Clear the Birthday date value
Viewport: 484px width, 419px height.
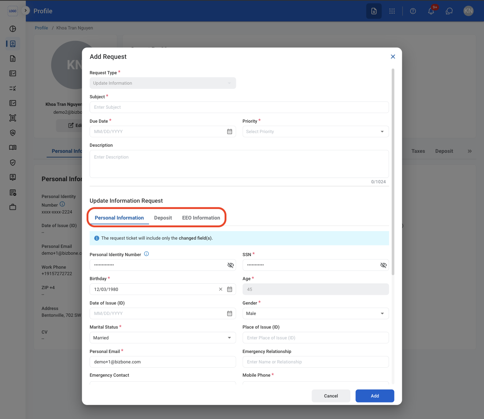click(221, 289)
